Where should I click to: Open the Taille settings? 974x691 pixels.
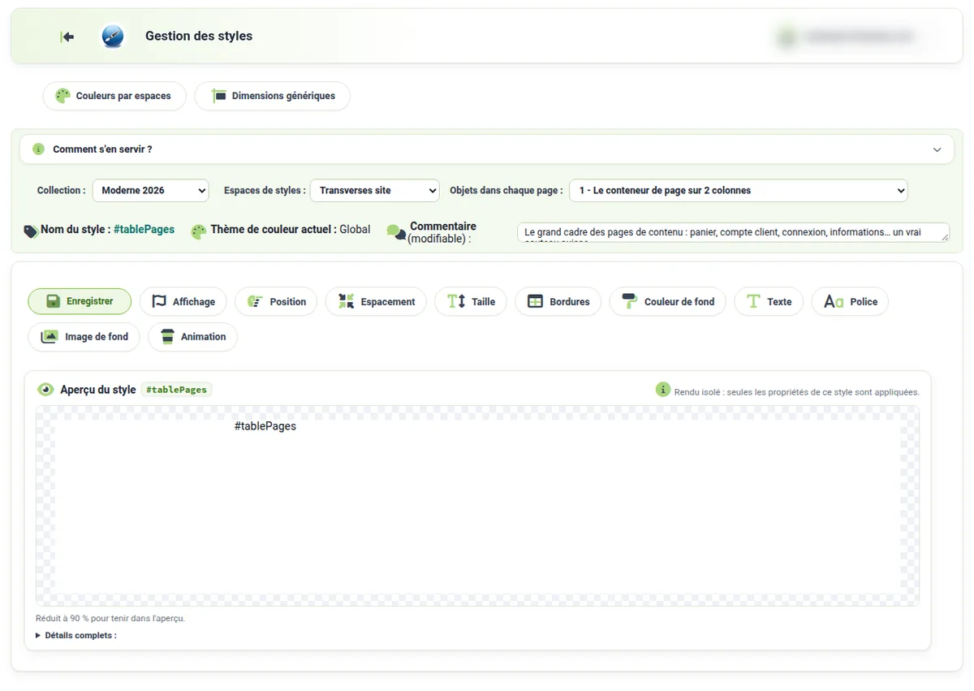coord(471,301)
